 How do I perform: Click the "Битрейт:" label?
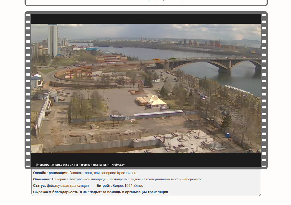coord(104,186)
